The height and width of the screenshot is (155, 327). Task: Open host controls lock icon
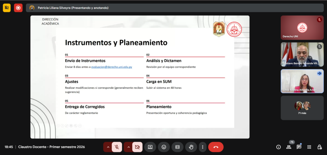(319, 147)
